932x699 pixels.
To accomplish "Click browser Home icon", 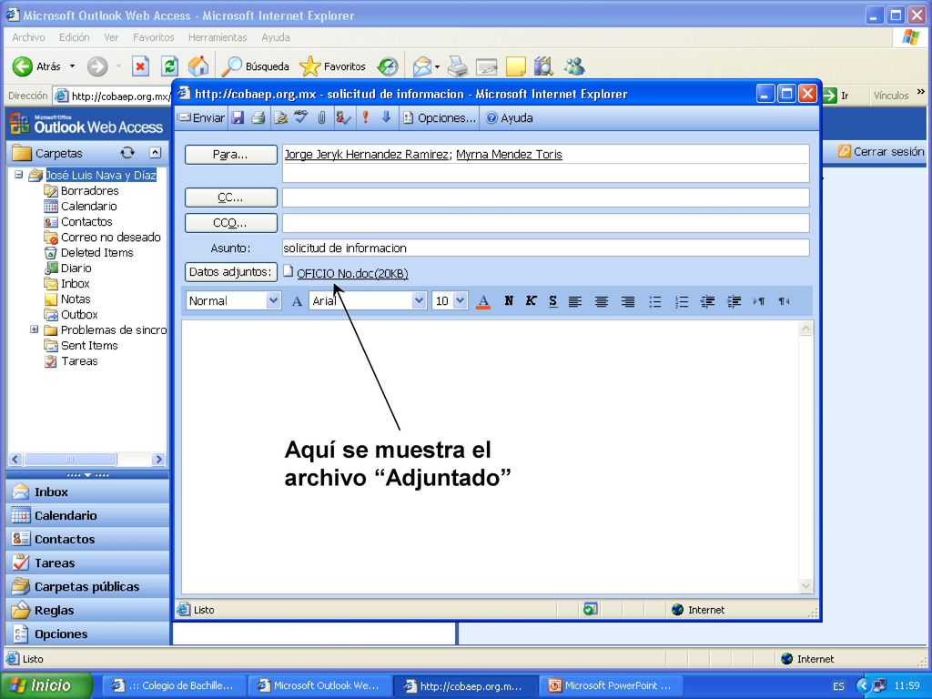I will tap(198, 66).
